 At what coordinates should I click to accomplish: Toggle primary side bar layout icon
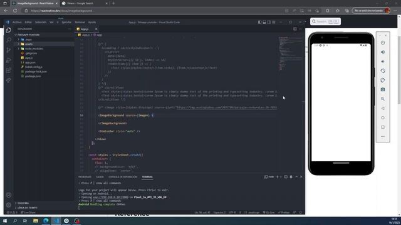pos(259,22)
